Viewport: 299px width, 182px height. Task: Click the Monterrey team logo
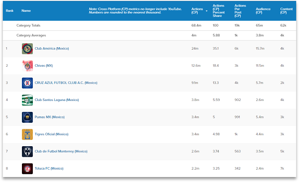pyautogui.click(x=27, y=151)
